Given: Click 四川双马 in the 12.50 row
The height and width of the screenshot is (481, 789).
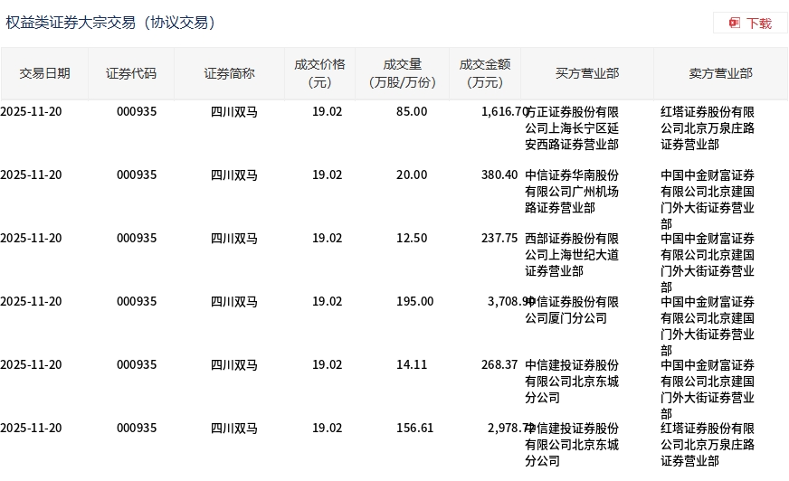Looking at the screenshot, I should 234,239.
